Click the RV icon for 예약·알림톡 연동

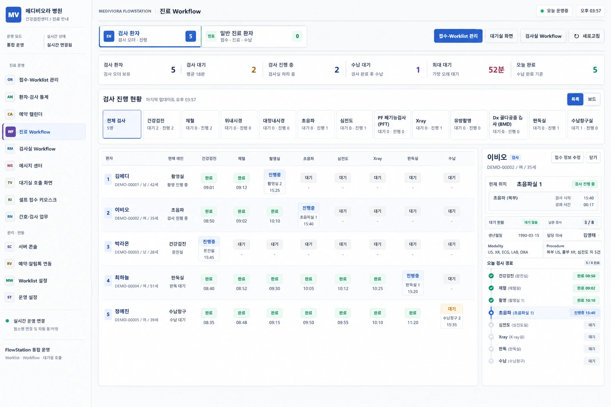[10, 264]
